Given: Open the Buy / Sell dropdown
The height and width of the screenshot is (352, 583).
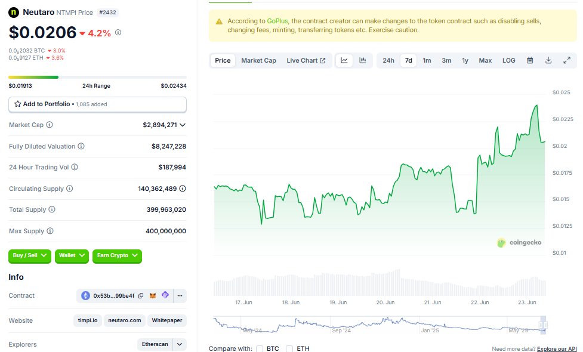Looking at the screenshot, I should click(30, 256).
